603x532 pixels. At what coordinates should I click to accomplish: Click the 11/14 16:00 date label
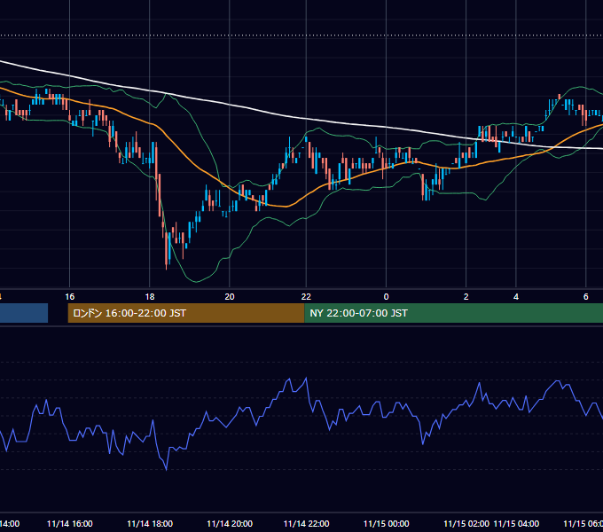point(69,524)
